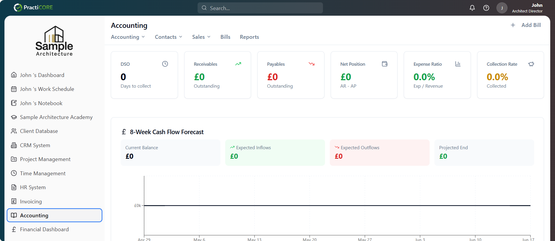
Task: Expand the Accounting dropdown tab
Action: click(128, 37)
